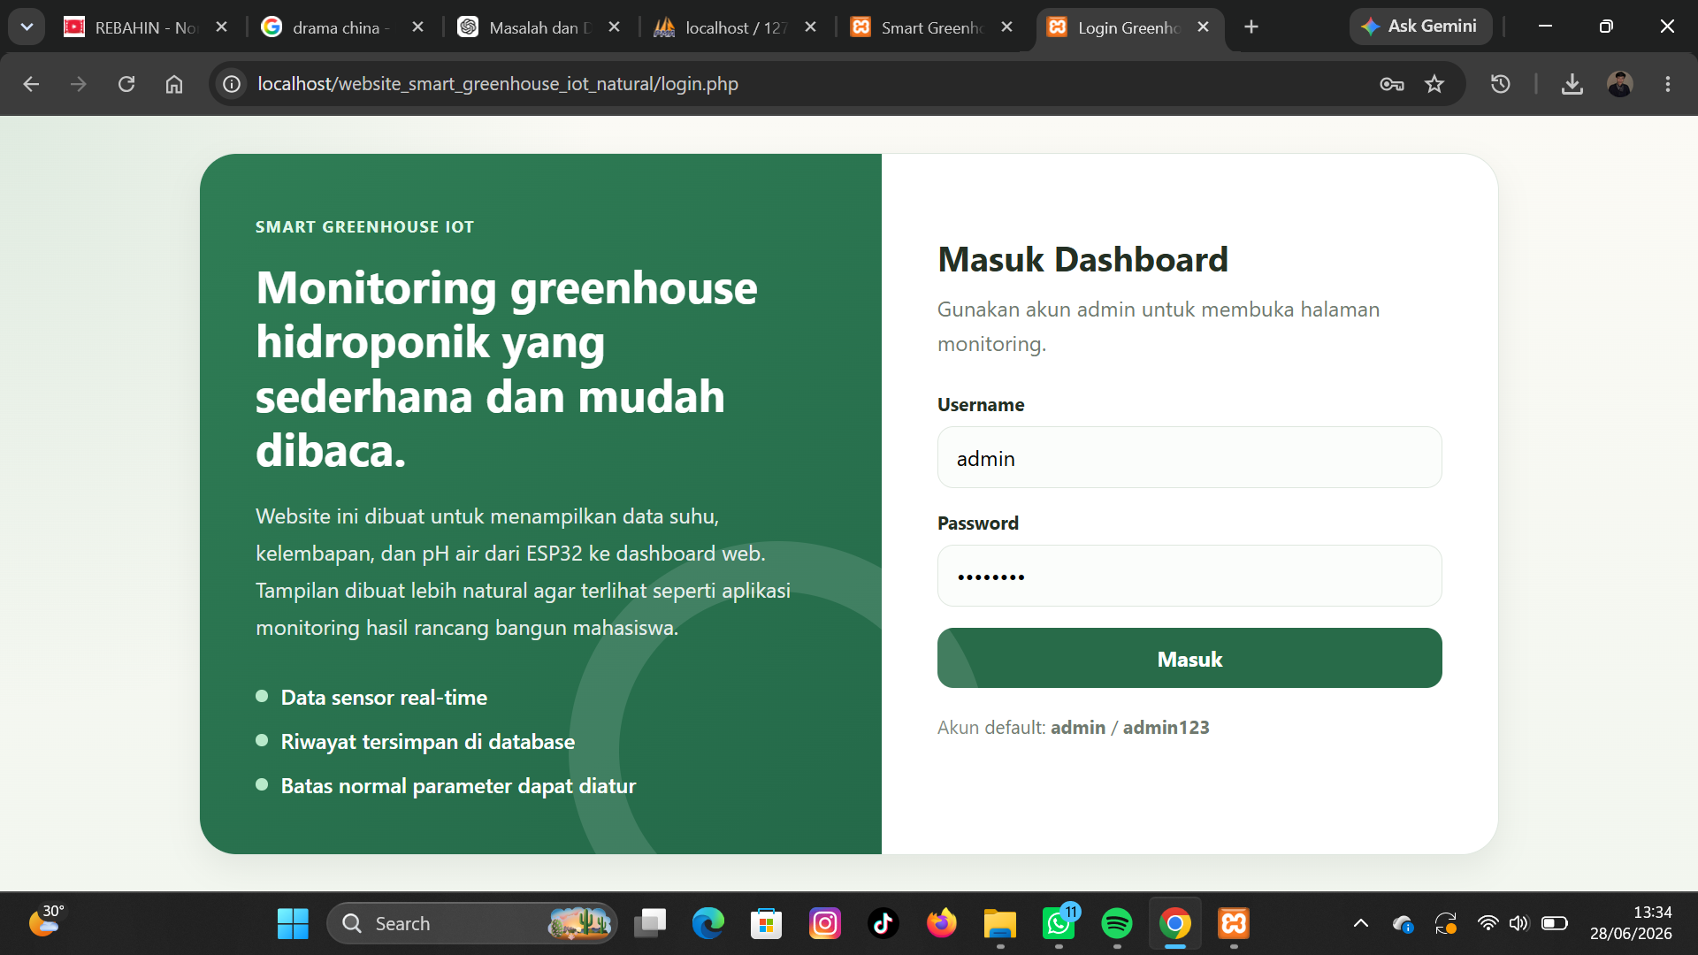Open weather widget showing 30°
The image size is (1698, 955).
[x=46, y=921]
